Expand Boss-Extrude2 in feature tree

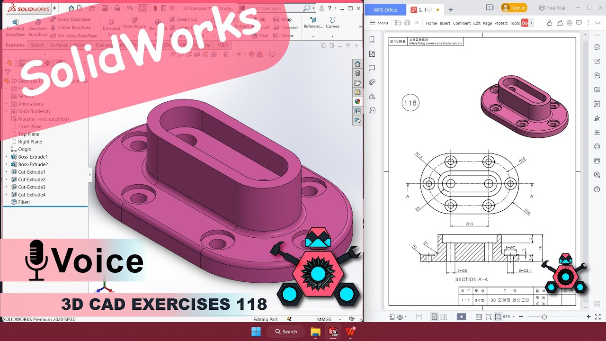point(6,164)
